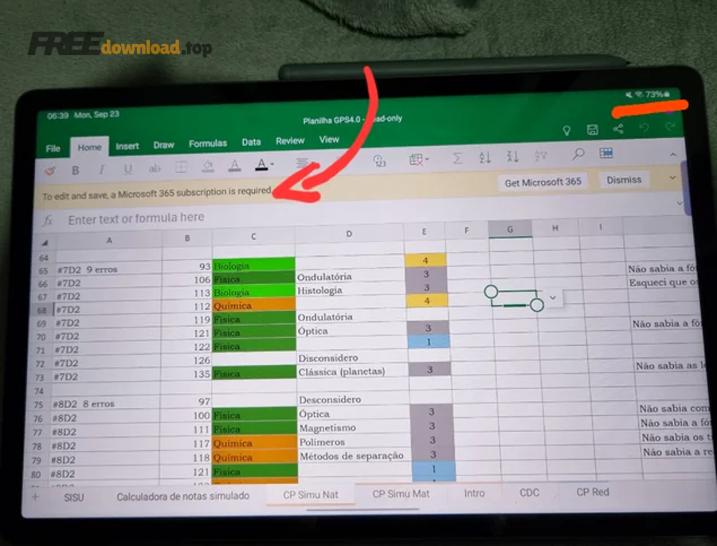
Task: Select the Home ribbon tab
Action: coord(89,147)
